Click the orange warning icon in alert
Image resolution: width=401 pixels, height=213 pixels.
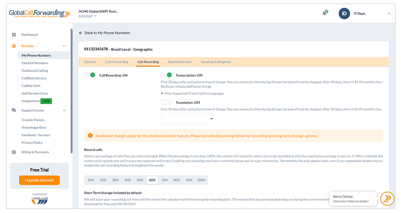click(90, 135)
